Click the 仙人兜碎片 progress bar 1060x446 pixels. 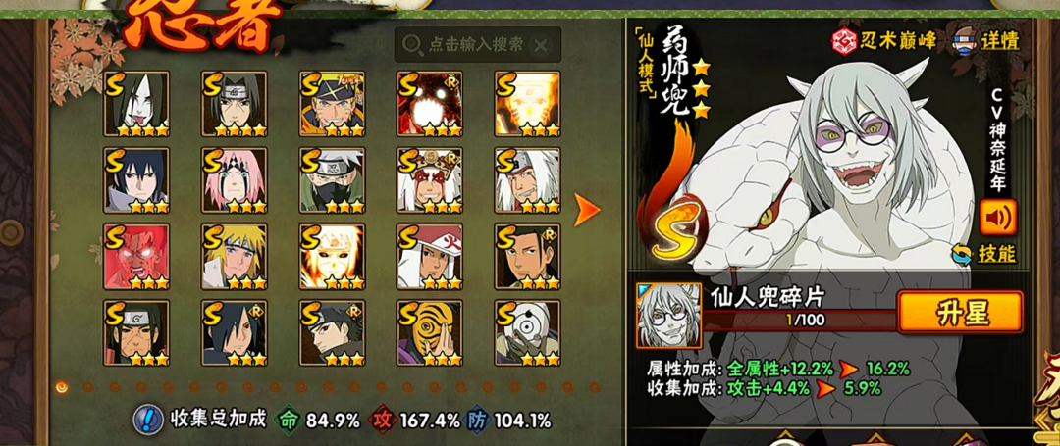tap(802, 320)
